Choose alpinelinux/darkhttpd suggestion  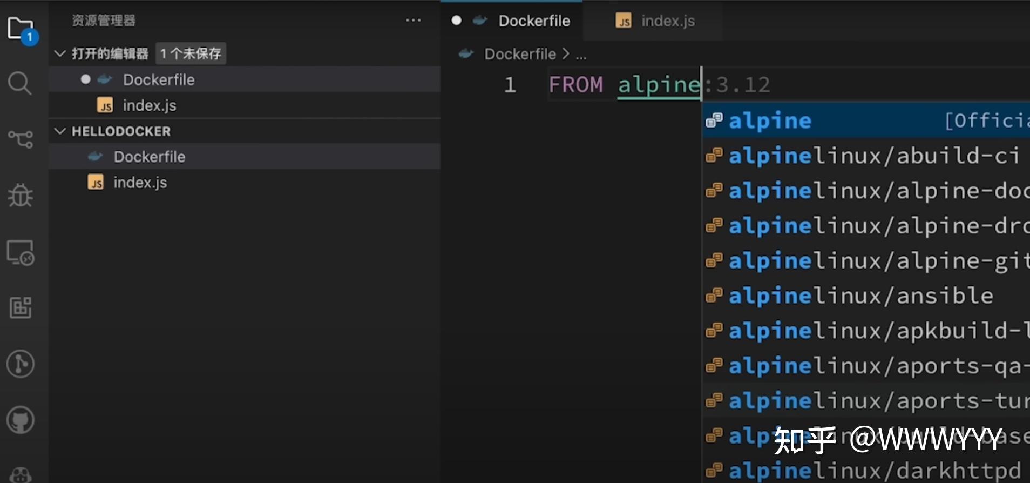[866, 469]
